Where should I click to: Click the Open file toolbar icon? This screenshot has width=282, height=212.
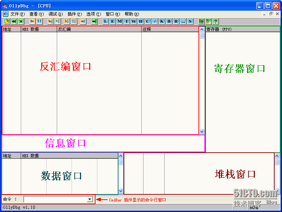pos(7,22)
